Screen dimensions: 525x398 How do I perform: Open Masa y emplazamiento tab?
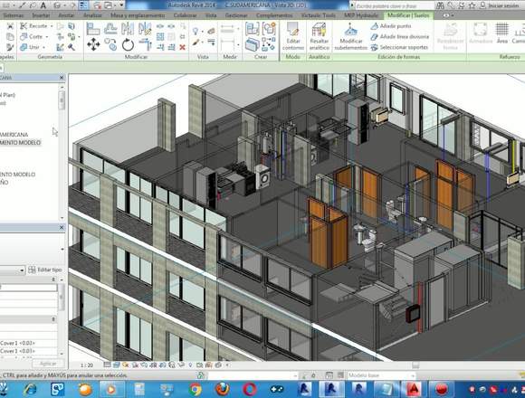[138, 15]
